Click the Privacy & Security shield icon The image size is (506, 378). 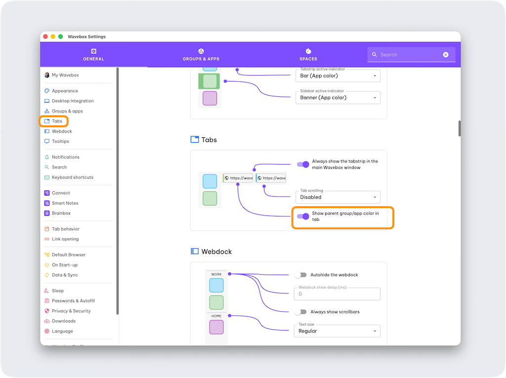click(47, 311)
